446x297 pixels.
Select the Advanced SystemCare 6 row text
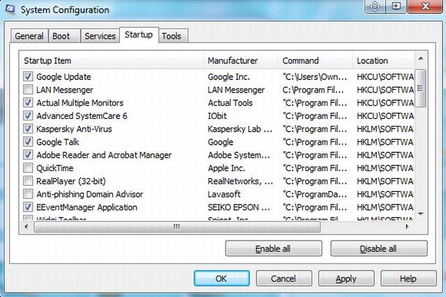click(x=82, y=116)
